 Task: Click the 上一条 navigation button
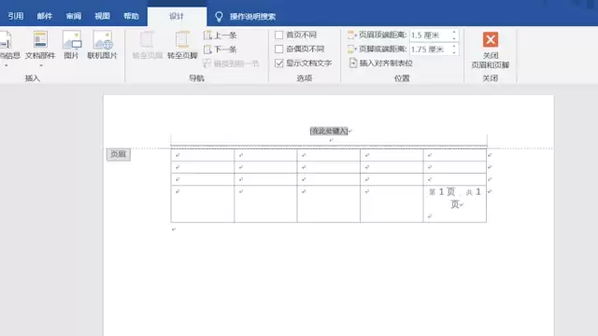click(x=221, y=35)
